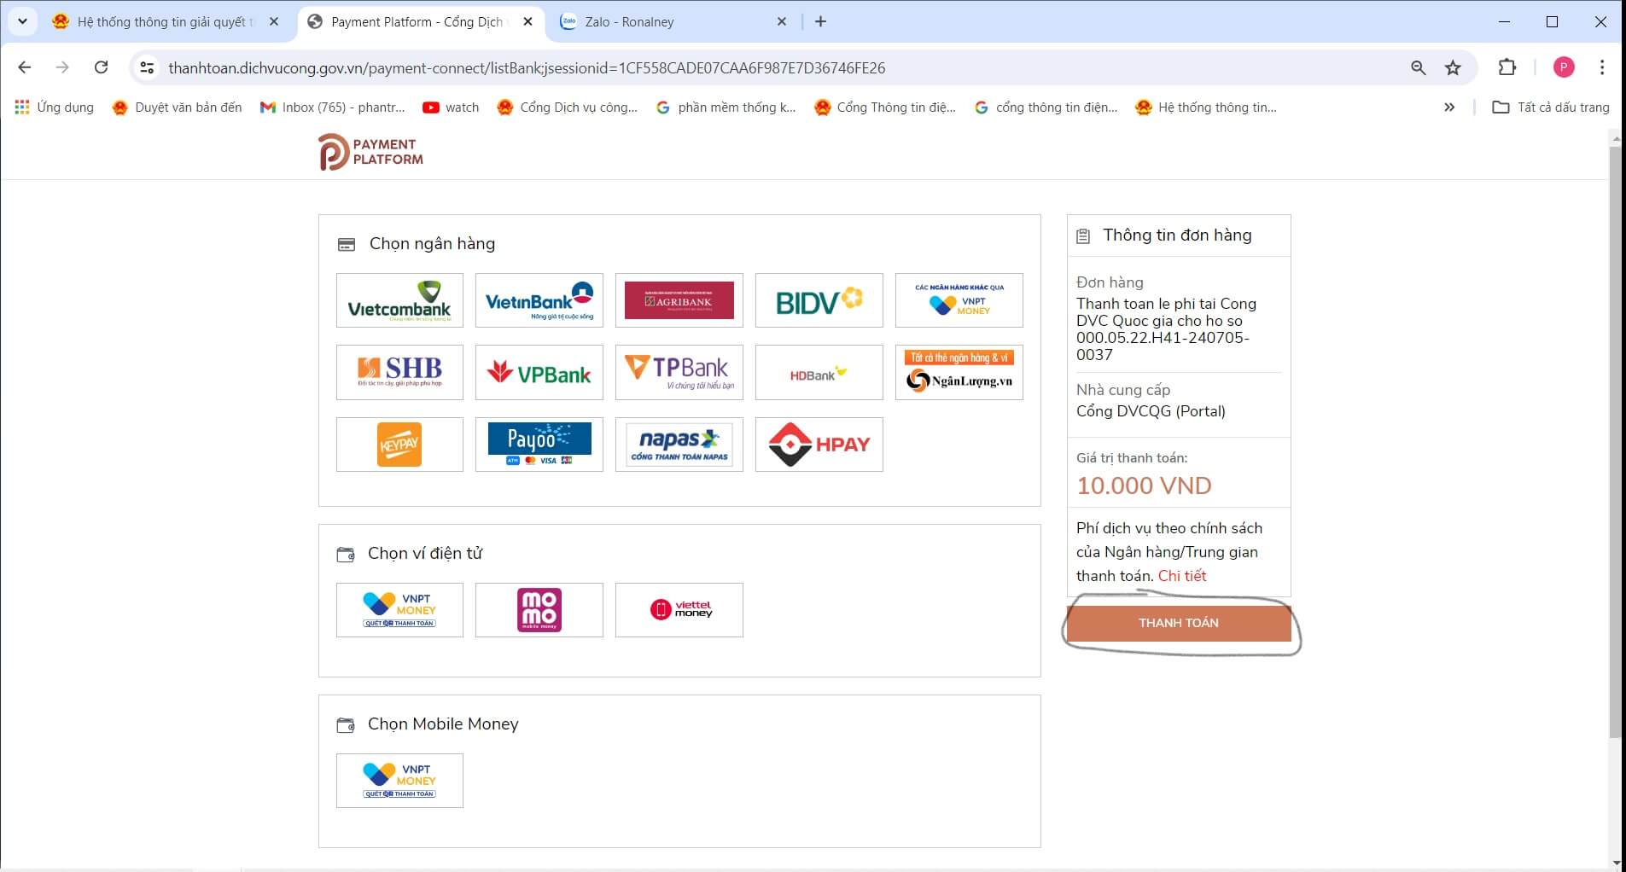Select TPBank payment tile
Image resolution: width=1626 pixels, height=872 pixels.
point(679,372)
